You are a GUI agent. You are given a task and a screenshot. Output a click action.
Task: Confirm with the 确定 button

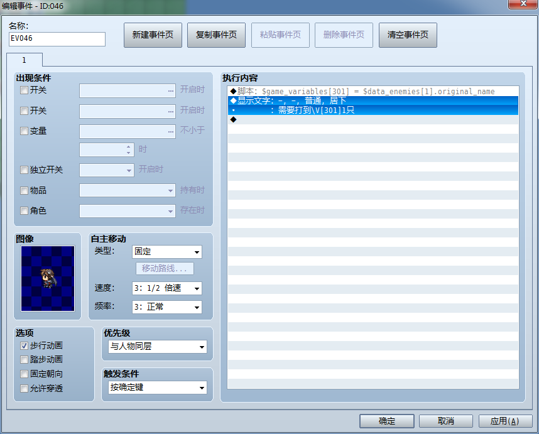tap(387, 421)
